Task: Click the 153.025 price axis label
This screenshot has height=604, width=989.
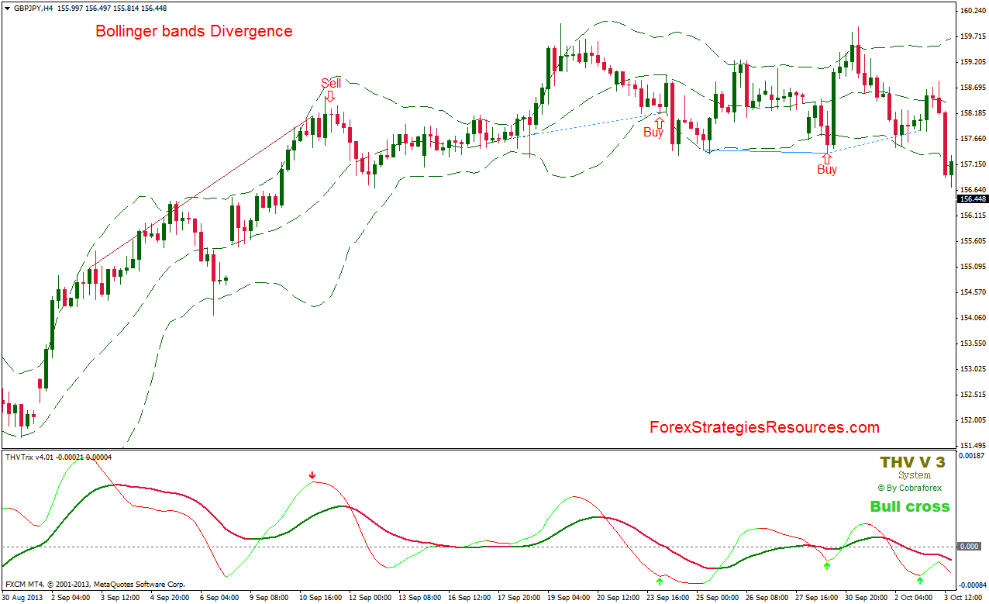Action: pos(972,369)
